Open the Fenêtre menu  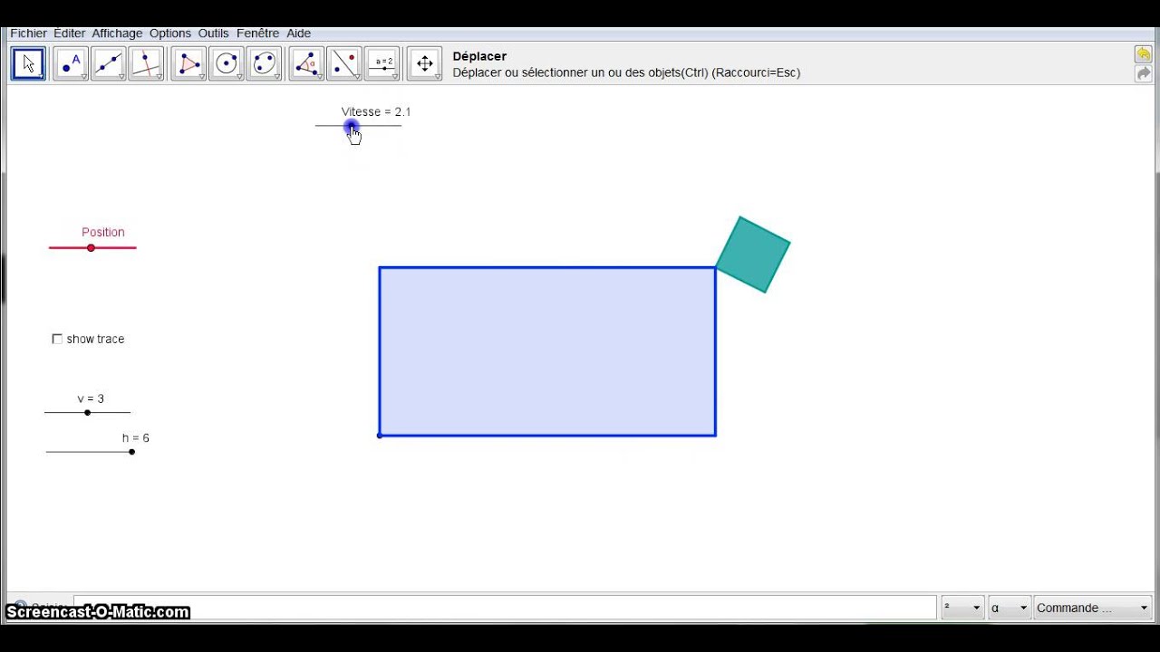point(257,34)
